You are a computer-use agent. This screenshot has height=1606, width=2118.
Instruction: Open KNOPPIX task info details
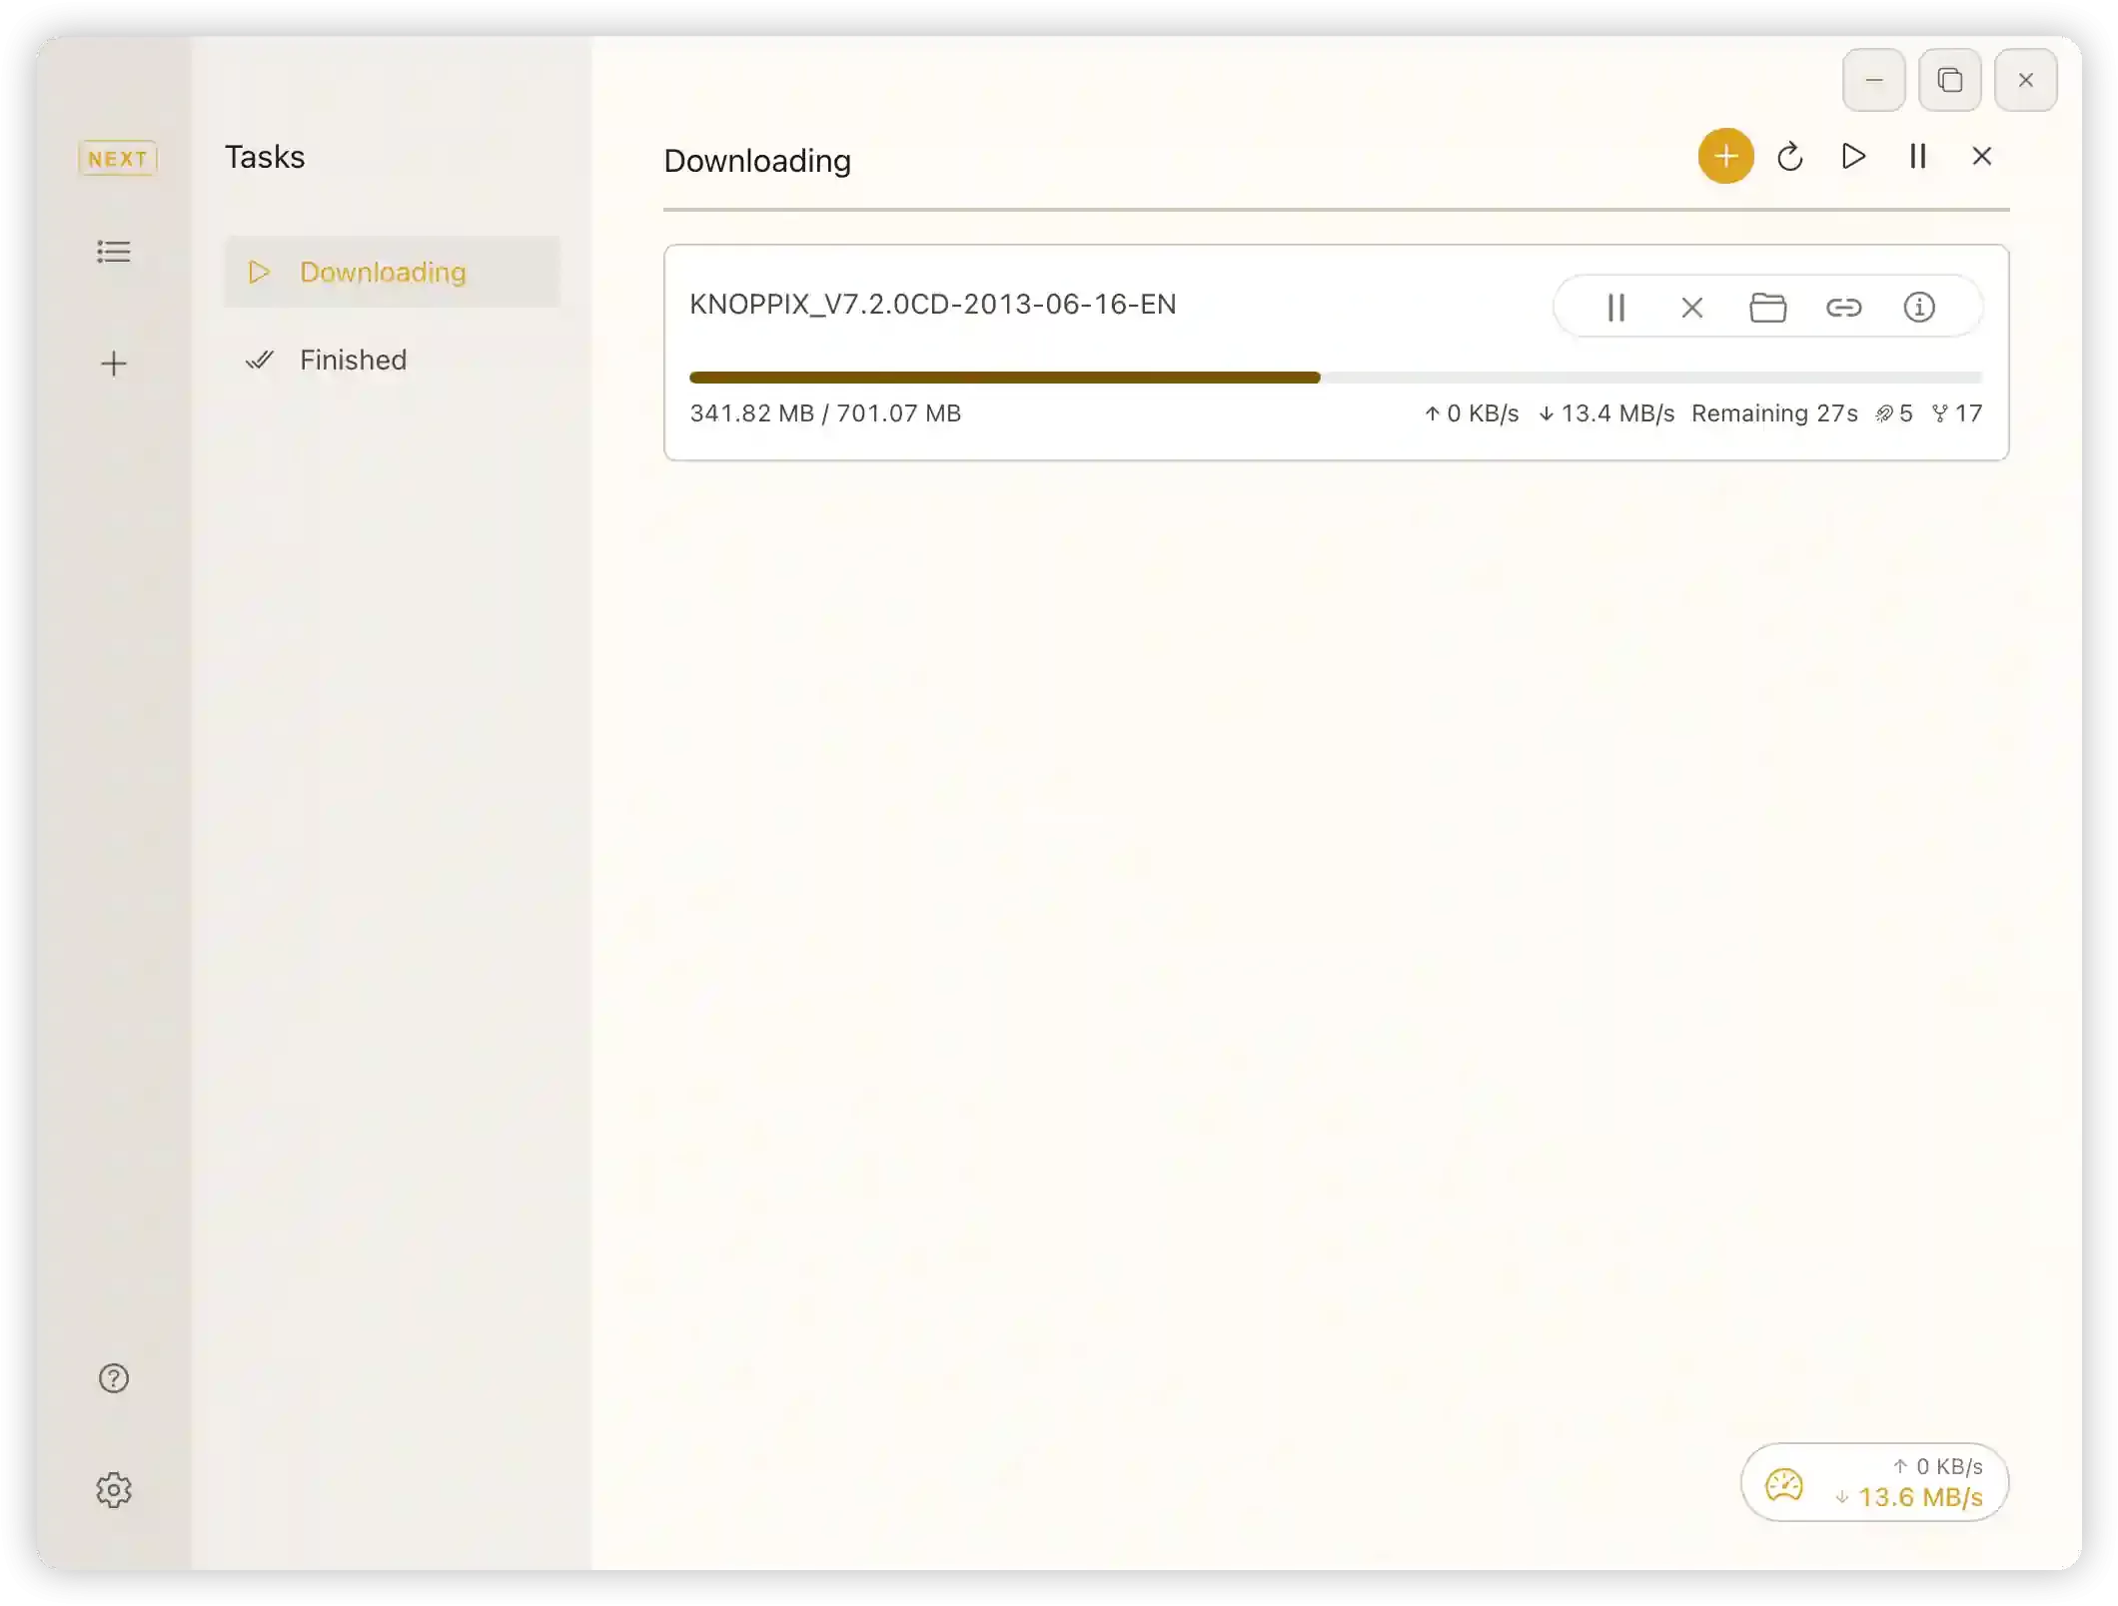click(x=1918, y=308)
